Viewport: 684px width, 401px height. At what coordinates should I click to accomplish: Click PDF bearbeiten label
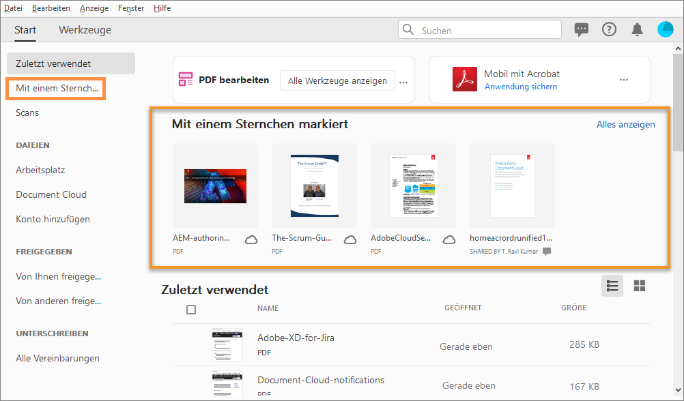234,80
